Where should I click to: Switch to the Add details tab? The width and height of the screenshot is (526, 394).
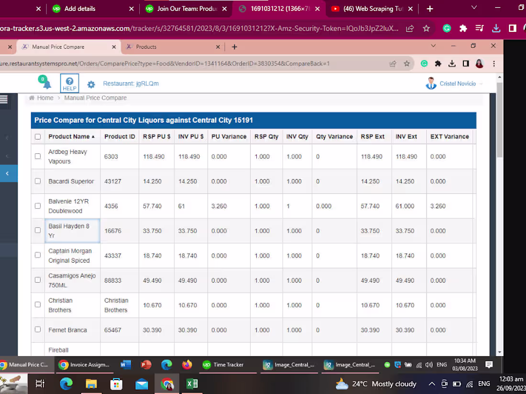(93, 9)
